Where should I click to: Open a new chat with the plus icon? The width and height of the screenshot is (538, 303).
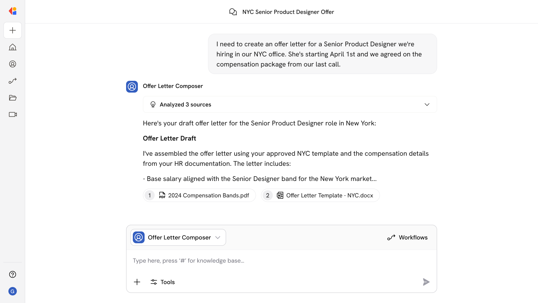pos(12,30)
